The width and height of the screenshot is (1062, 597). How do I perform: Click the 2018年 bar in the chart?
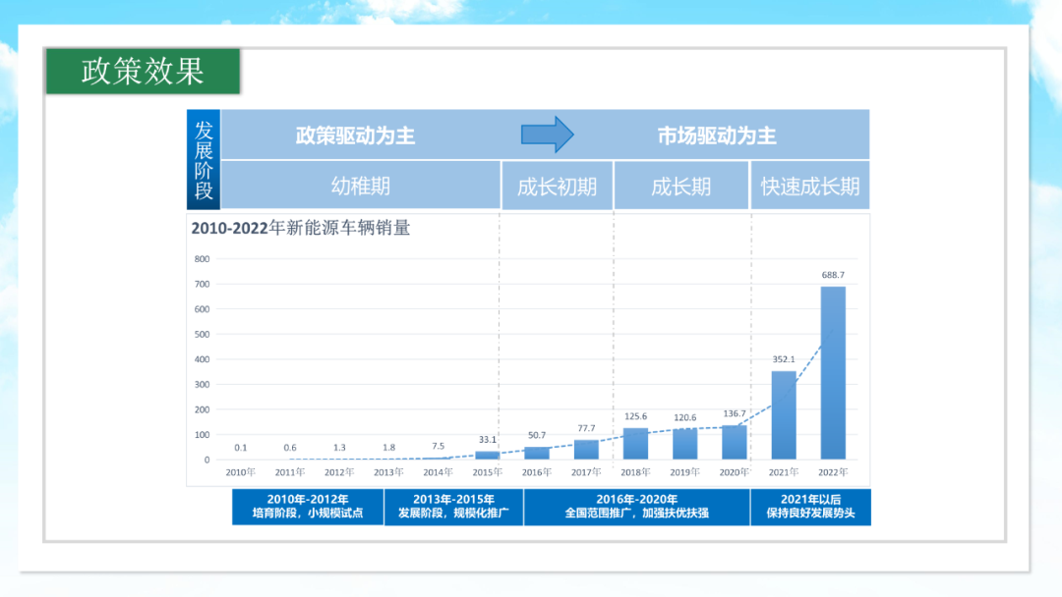coord(635,444)
